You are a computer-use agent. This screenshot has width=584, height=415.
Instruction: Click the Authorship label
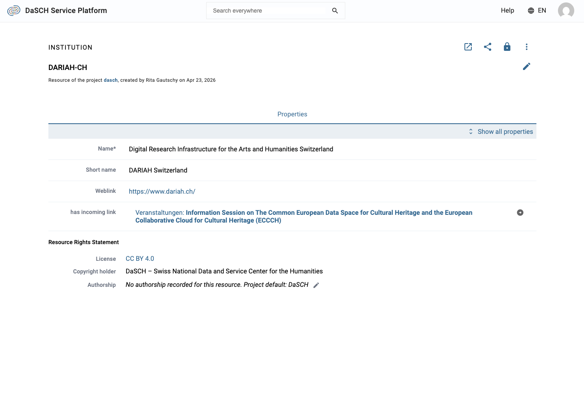pos(102,285)
